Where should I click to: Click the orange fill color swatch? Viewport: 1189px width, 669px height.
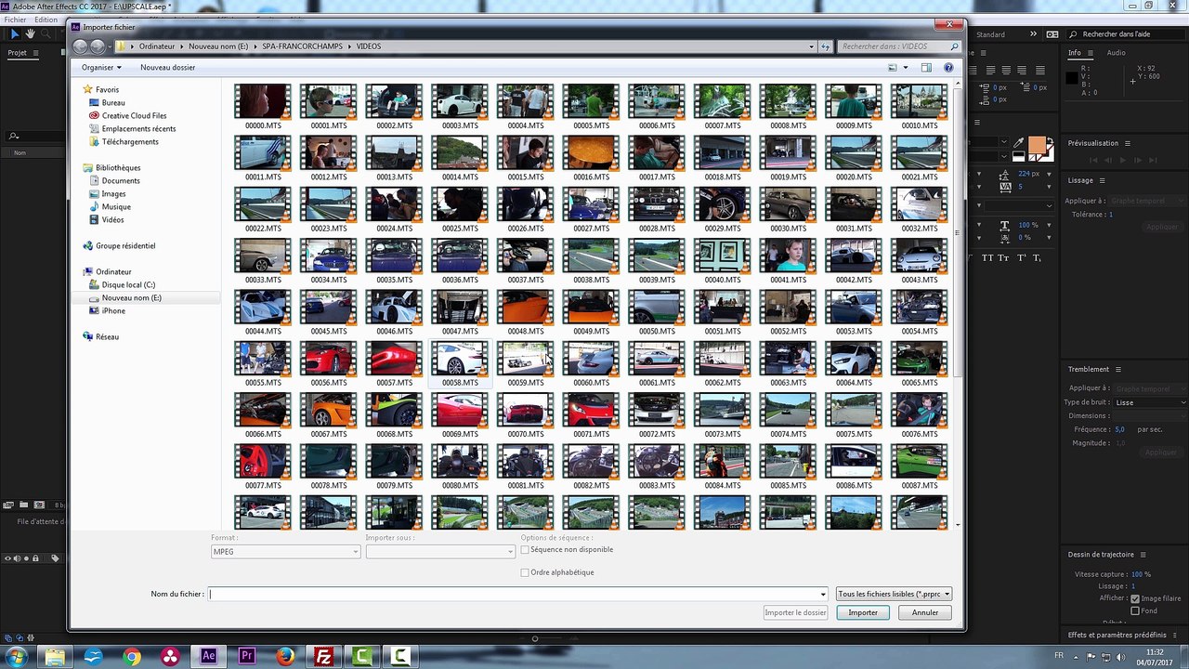tap(1037, 147)
